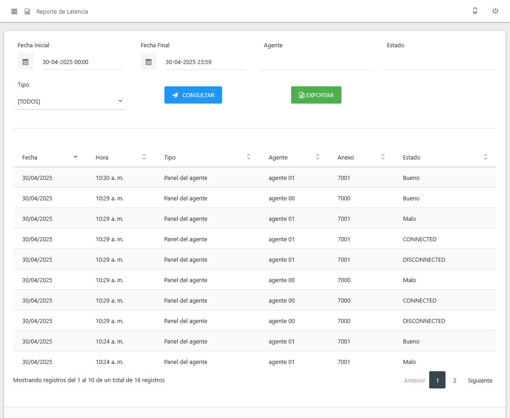Click the Hora column header text
The image size is (510, 418).
pos(102,158)
